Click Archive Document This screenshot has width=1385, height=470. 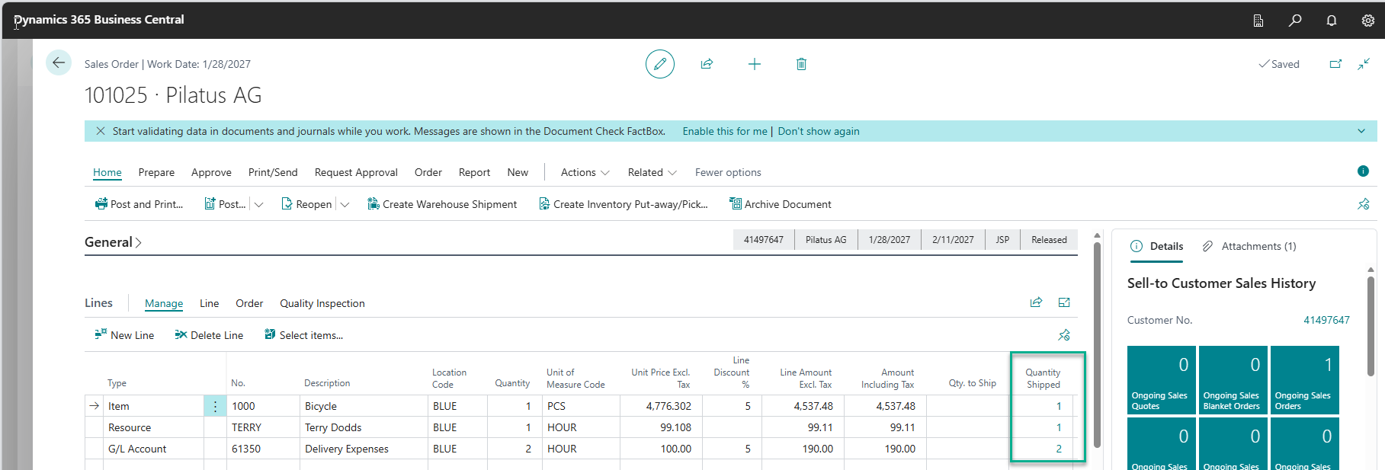[x=780, y=204]
